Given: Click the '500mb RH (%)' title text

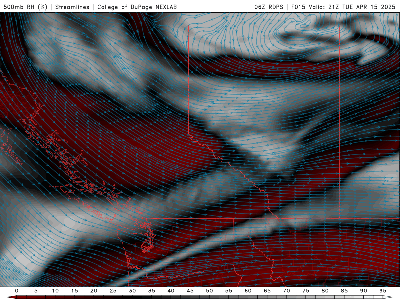Looking at the screenshot, I should (x=25, y=7).
